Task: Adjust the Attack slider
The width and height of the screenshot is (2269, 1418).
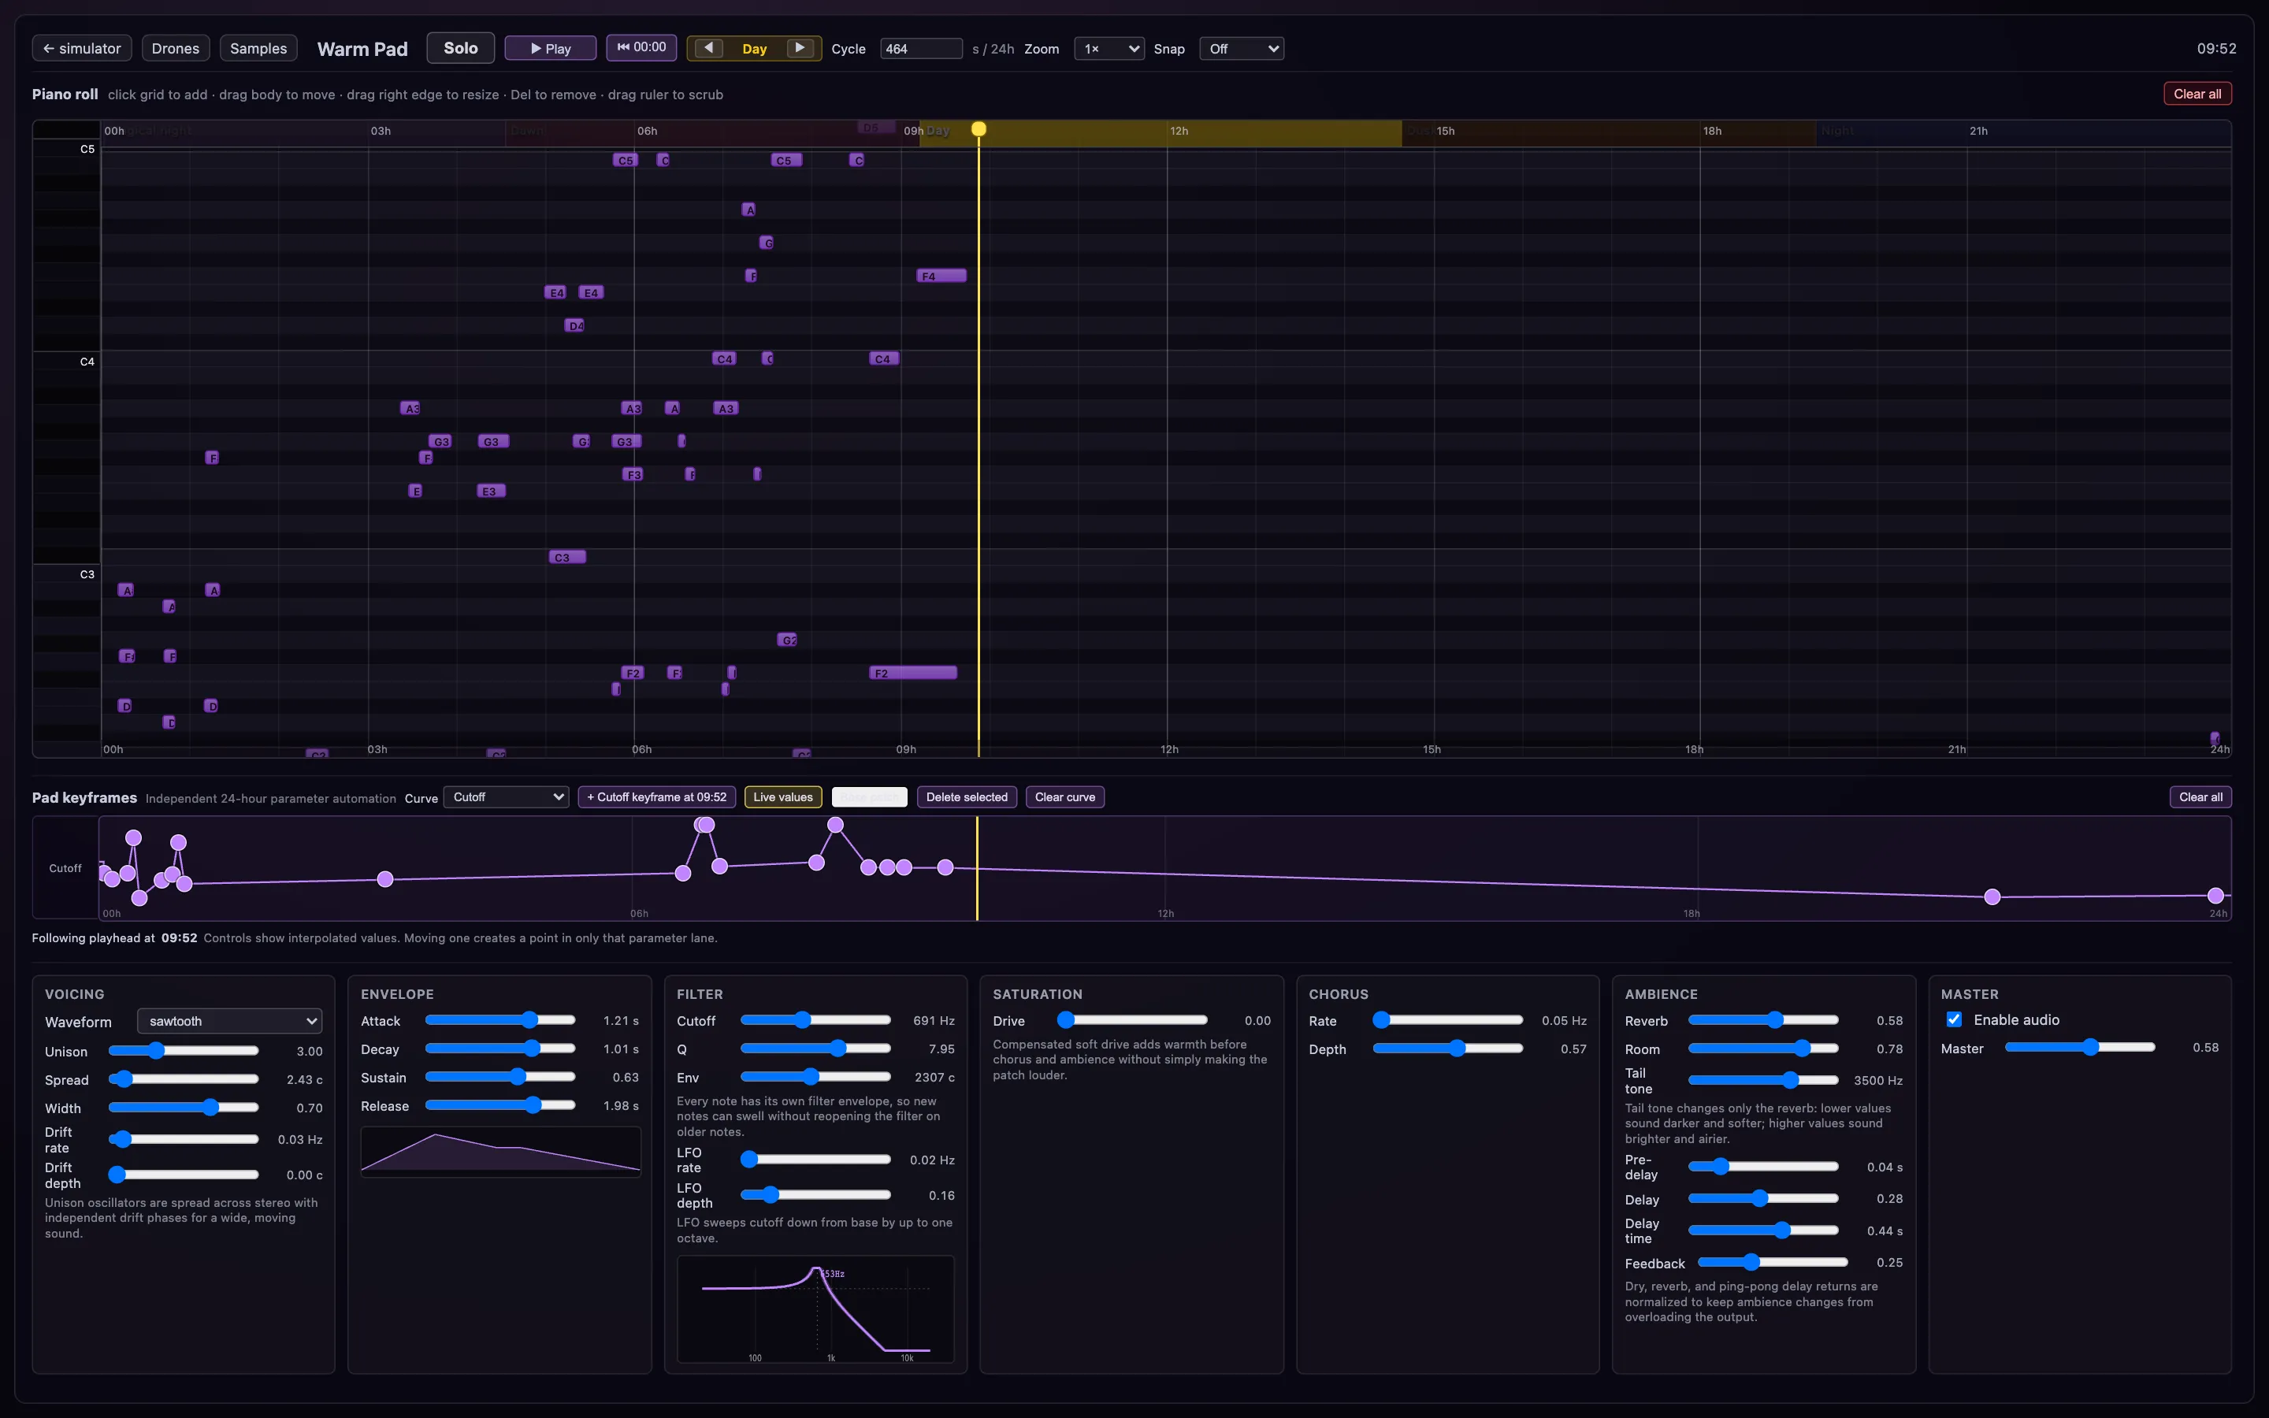Action: click(x=501, y=1020)
